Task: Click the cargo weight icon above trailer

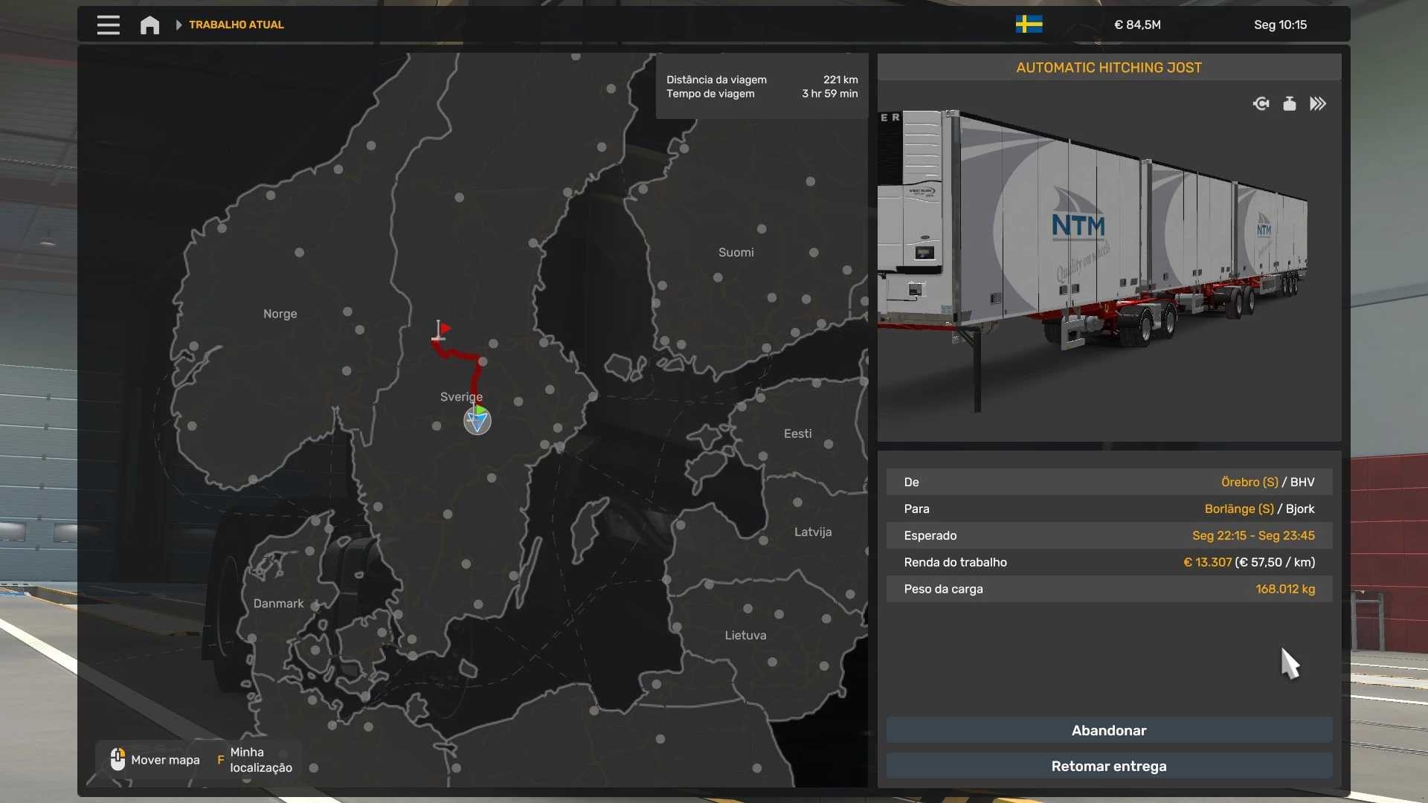Action: coord(1290,103)
